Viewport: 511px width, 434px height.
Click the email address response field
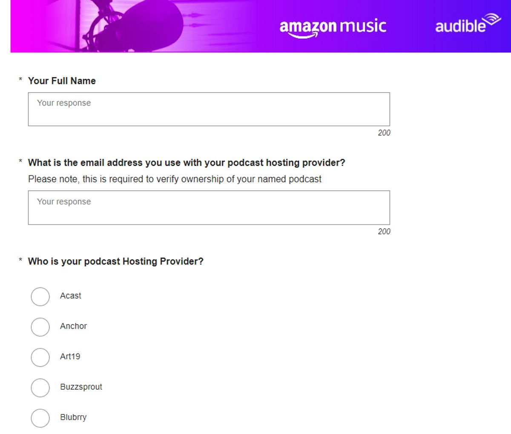point(209,207)
